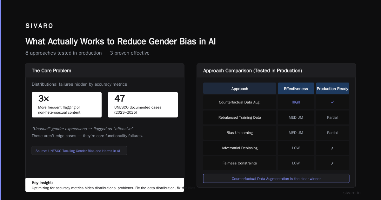Image resolution: width=381 pixels, height=200 pixels.
Task: Select the headline about reducing gender bias
Action: [x=120, y=41]
